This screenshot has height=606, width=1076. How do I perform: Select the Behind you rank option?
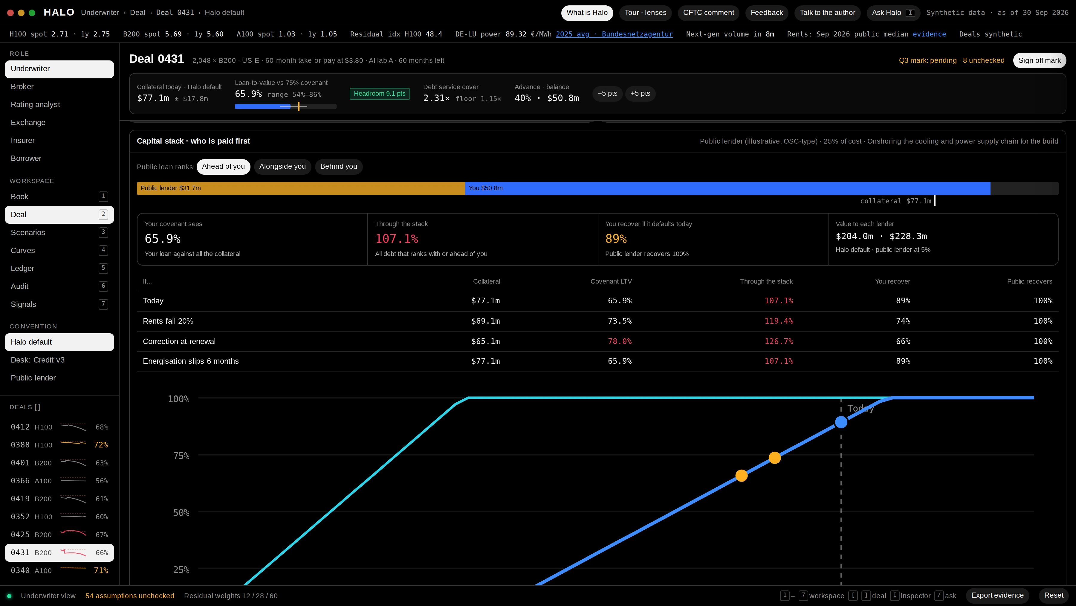pos(338,166)
